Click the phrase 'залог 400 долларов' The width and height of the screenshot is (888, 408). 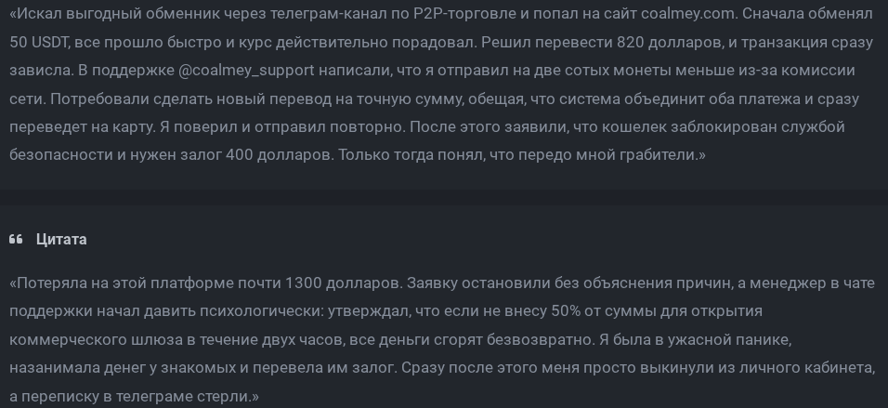(255, 154)
